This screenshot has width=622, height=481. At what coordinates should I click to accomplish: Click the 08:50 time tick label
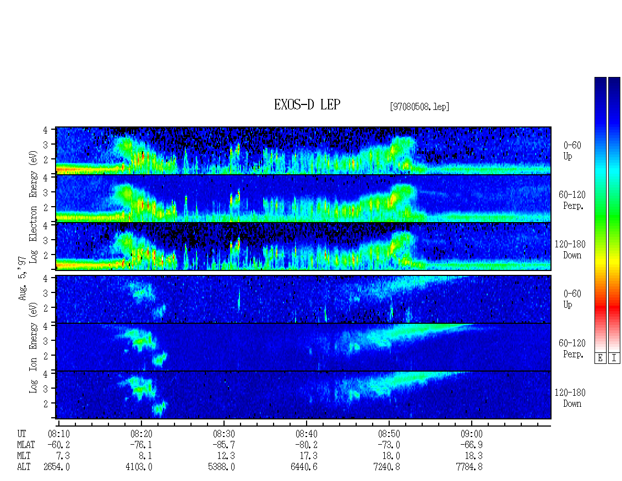(x=389, y=434)
